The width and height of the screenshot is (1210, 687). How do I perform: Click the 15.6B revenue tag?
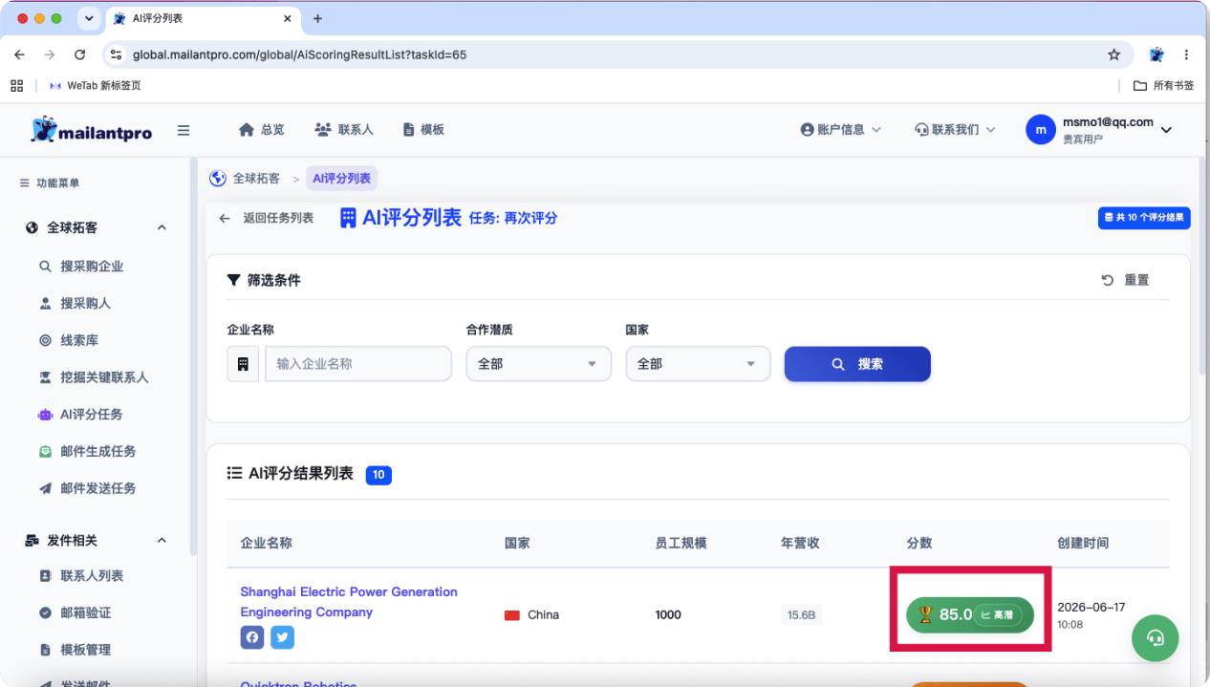801,615
